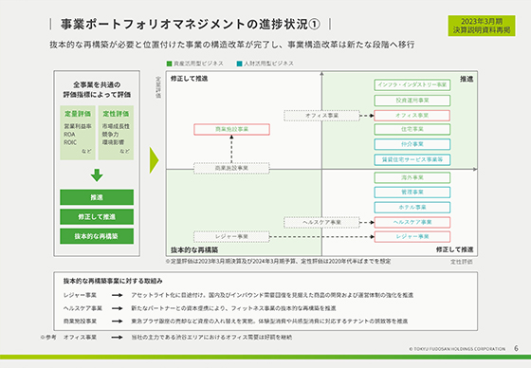531x368 pixels.
Task: Click the 抜本的な再構築 label at chart bottom-left
Action: click(x=194, y=250)
